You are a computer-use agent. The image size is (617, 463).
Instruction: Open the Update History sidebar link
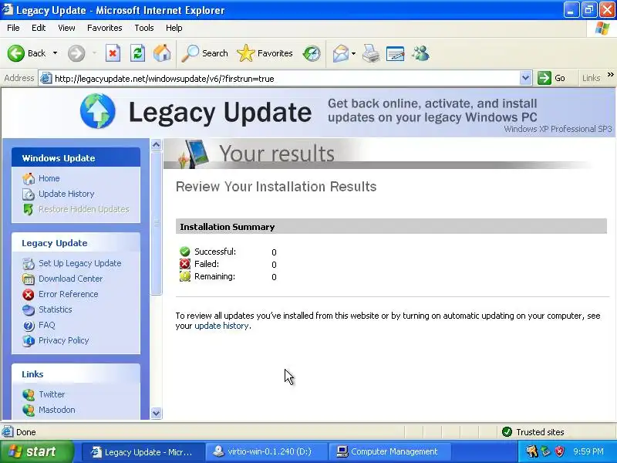[66, 194]
